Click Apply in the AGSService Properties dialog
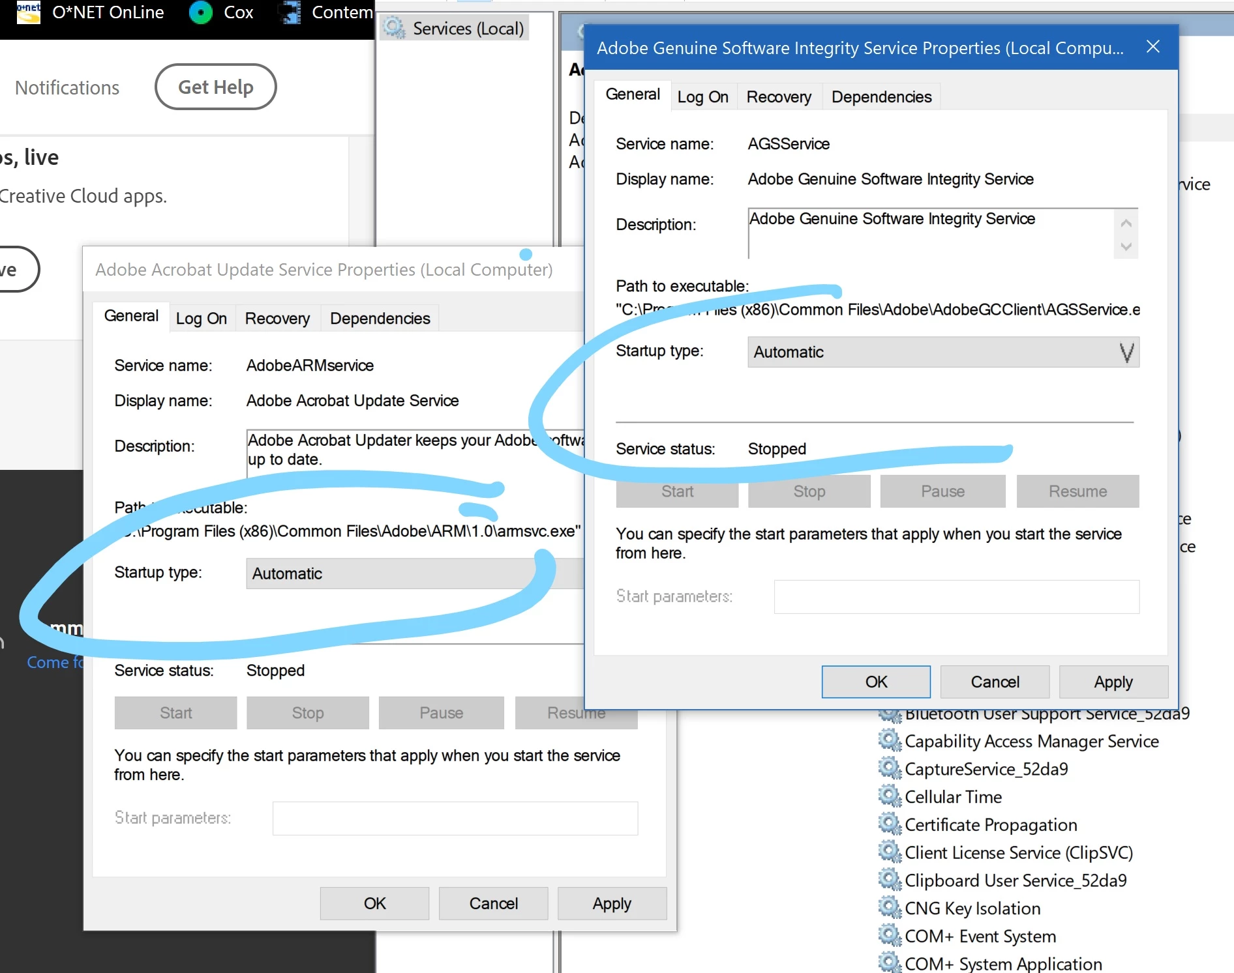The width and height of the screenshot is (1234, 973). 1113,682
